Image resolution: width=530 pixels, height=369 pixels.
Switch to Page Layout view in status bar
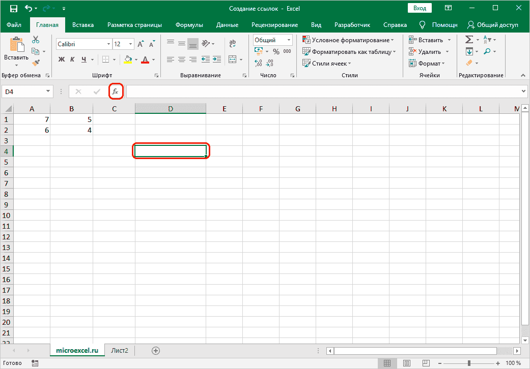click(406, 363)
